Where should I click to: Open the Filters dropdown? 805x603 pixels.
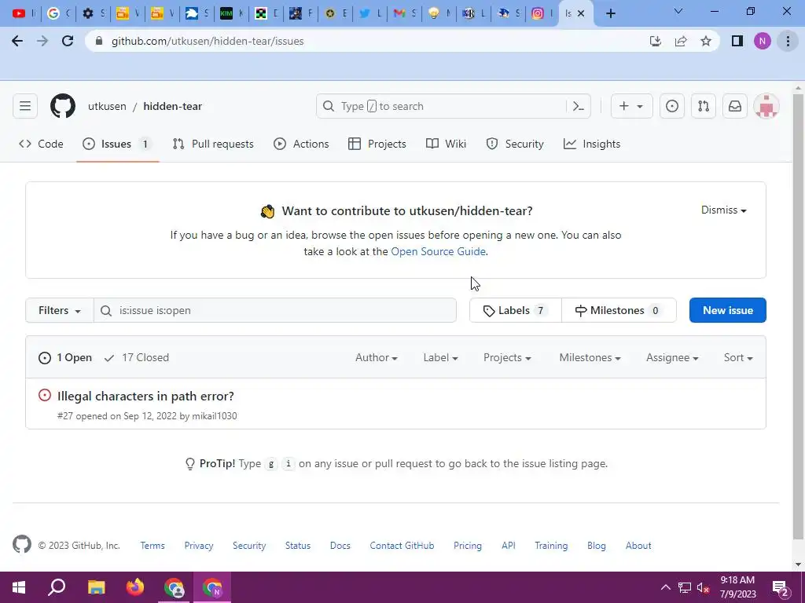click(60, 310)
